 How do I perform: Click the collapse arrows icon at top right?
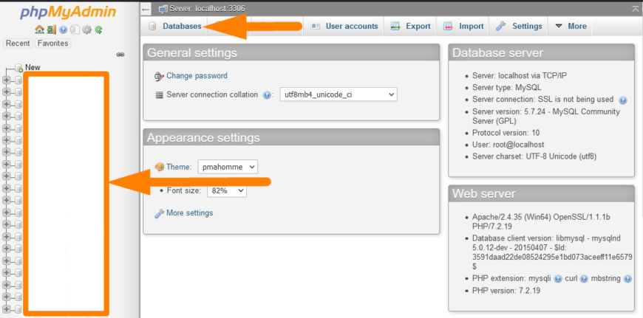coord(634,8)
